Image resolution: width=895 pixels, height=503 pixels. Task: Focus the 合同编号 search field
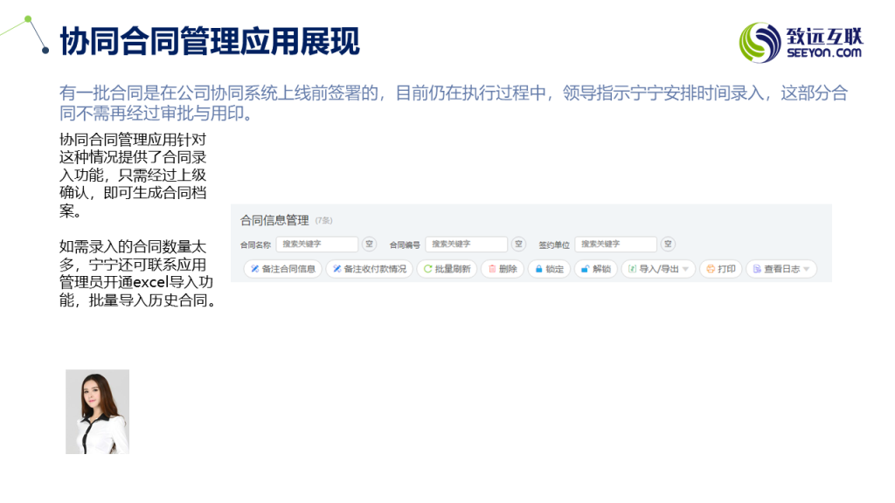[466, 245]
